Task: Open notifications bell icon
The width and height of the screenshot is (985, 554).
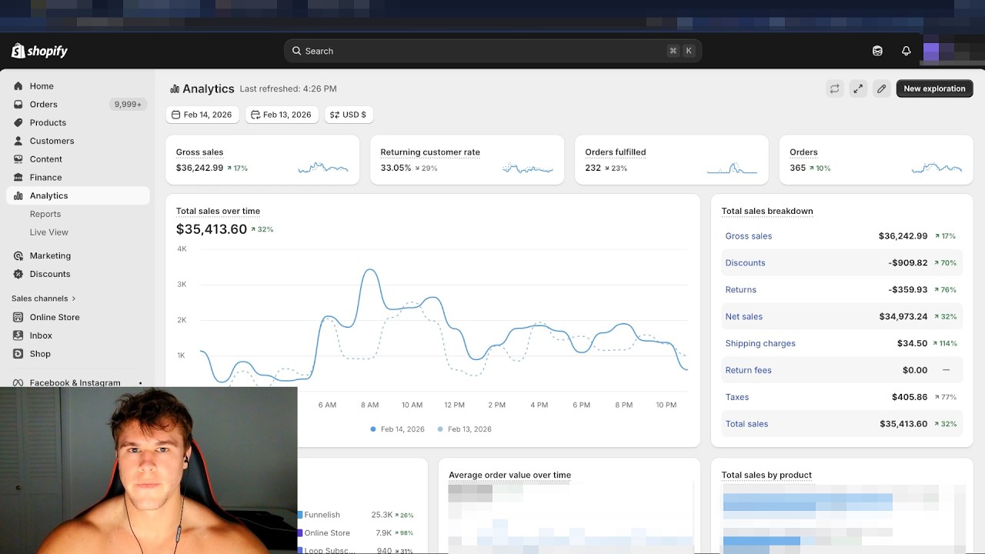Action: click(x=907, y=51)
